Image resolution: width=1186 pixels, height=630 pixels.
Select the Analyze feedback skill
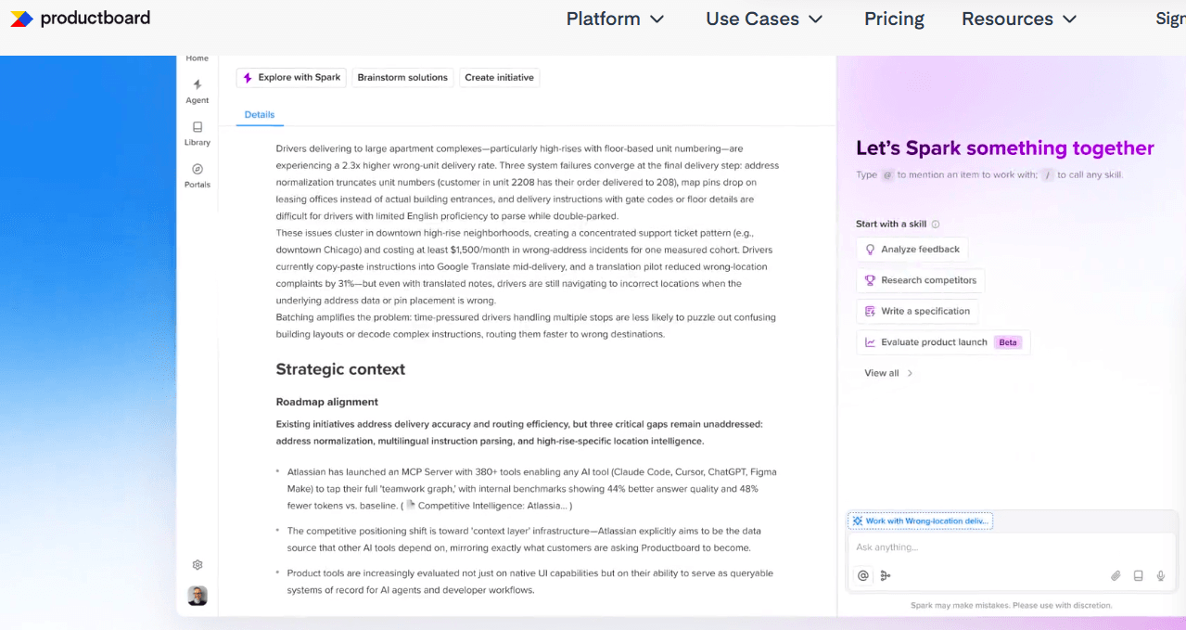point(912,250)
